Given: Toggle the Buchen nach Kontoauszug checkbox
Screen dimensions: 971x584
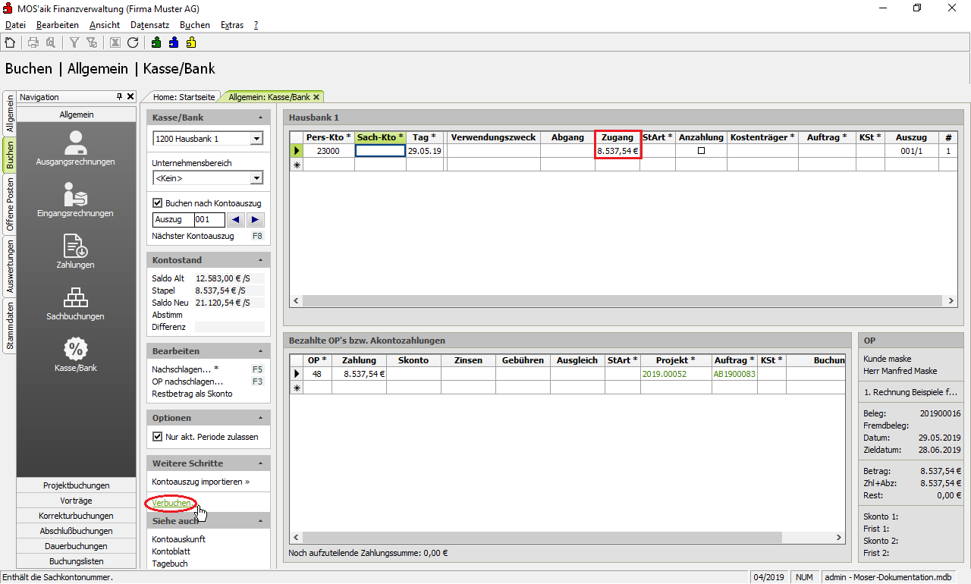Looking at the screenshot, I should pos(158,203).
